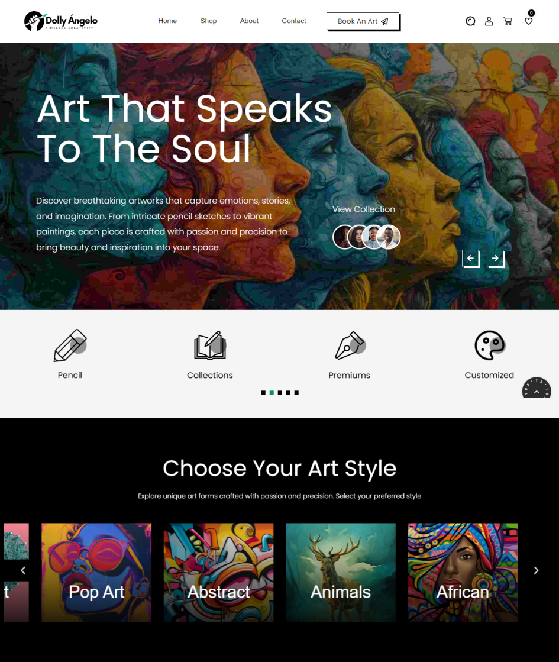Select the Pencil category icon
559x662 pixels.
click(x=70, y=345)
